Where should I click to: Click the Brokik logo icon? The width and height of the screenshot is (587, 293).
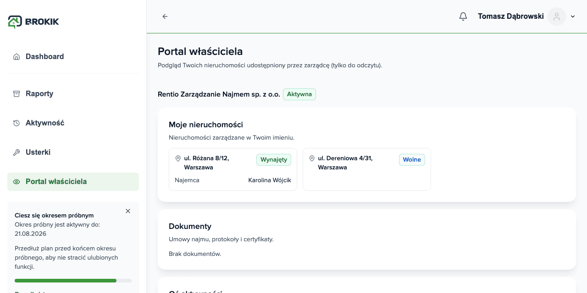15,22
